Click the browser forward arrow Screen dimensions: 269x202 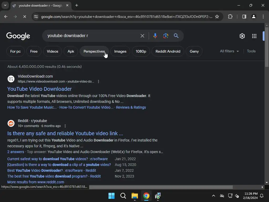pos(15,17)
